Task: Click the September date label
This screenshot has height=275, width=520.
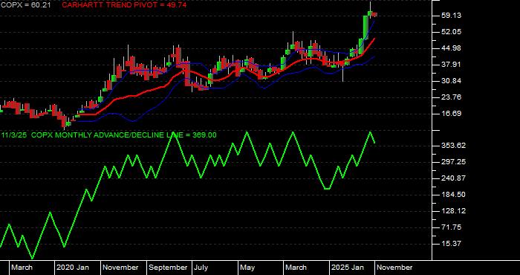Action: 168,268
